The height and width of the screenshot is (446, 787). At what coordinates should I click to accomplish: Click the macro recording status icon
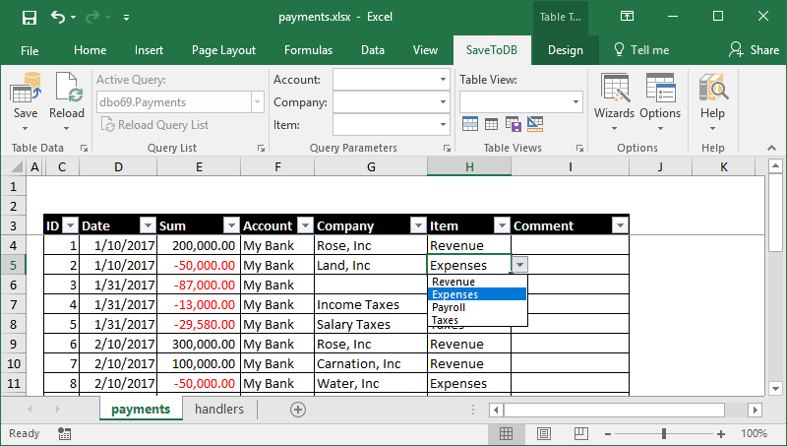coord(64,433)
